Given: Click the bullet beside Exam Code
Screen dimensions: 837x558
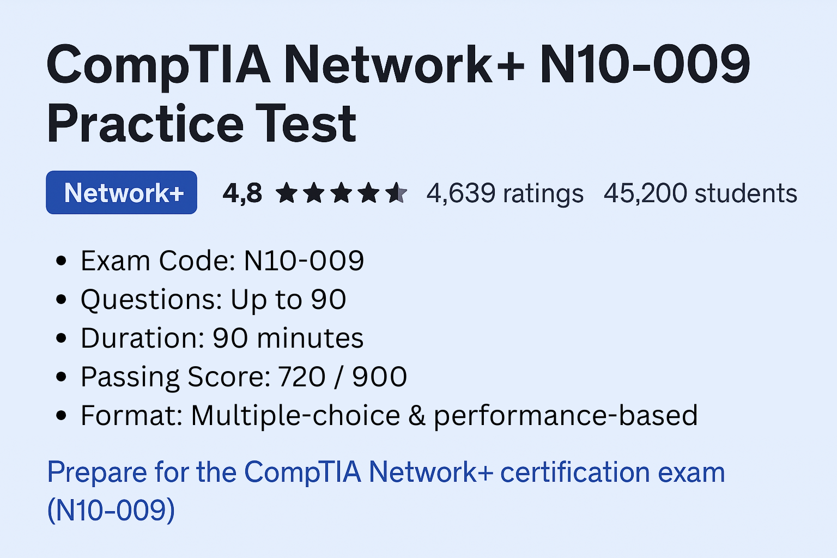Looking at the screenshot, I should point(62,261).
